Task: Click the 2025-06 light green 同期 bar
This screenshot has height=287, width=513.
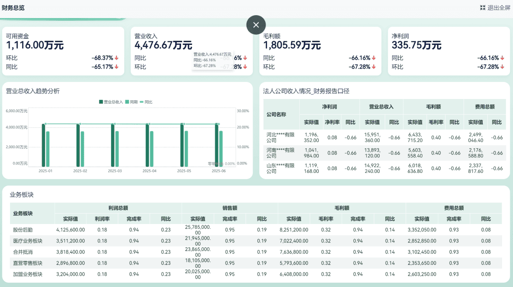Action: coord(221,149)
